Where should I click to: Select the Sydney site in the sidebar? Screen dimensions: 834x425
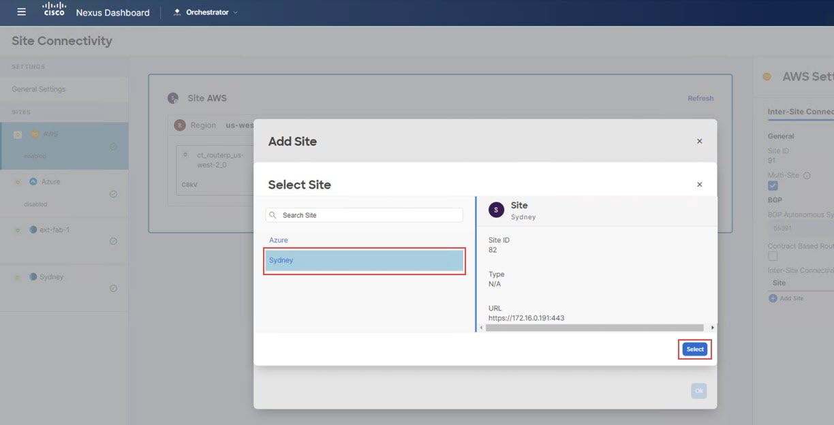click(64, 288)
